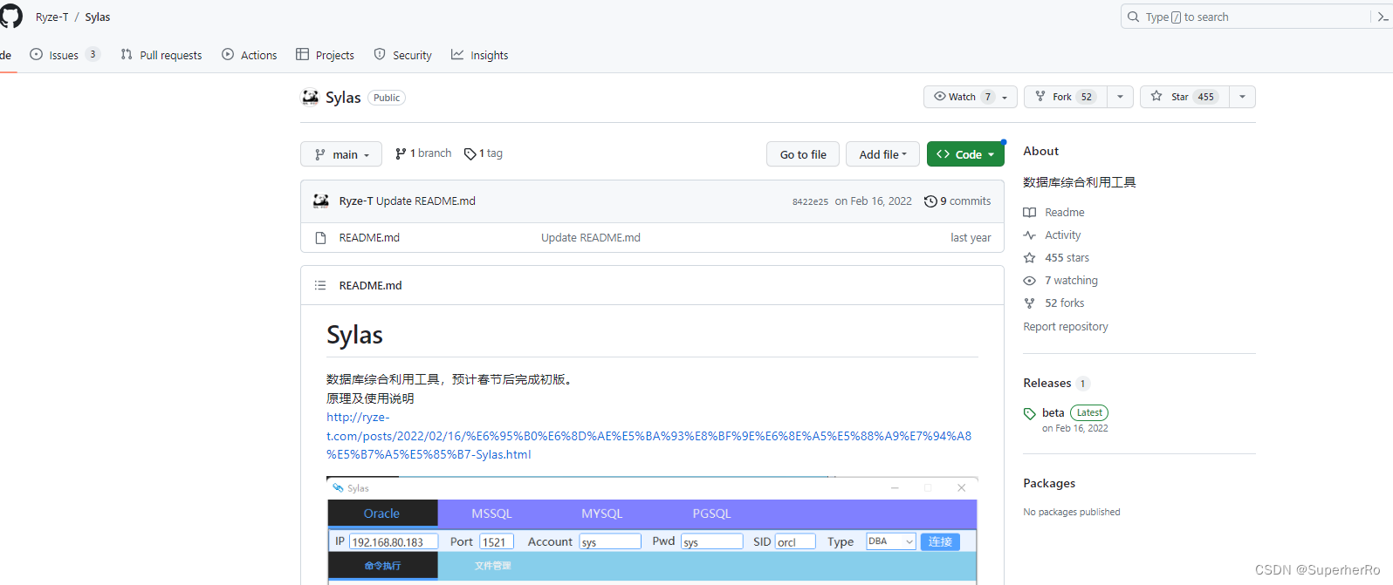This screenshot has width=1393, height=585.
Task: Star the Sylas repository
Action: click(1185, 97)
